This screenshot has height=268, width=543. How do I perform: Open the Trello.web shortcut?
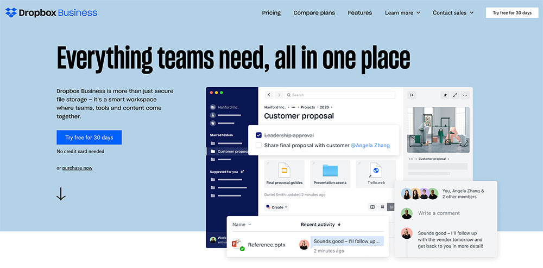point(376,174)
